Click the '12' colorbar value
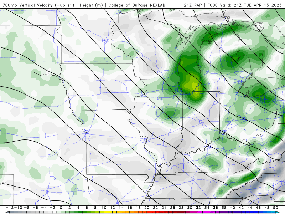This screenshot has height=214, width=285. (113, 208)
